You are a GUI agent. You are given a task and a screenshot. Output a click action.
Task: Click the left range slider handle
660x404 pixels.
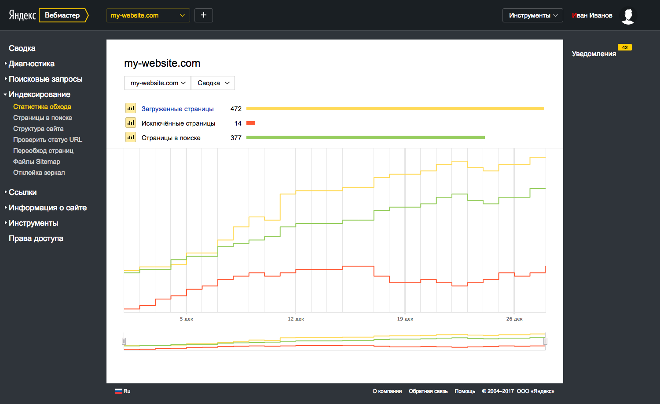(124, 341)
